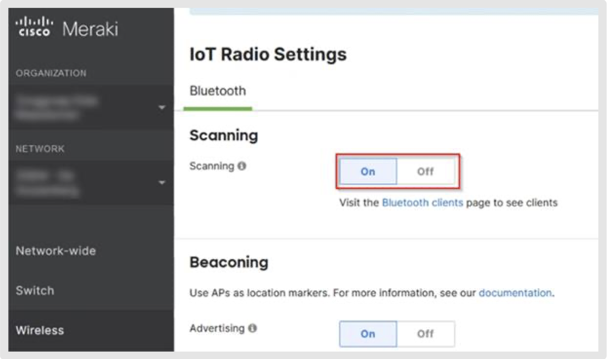This screenshot has height=359, width=607.
Task: Click the ORGANIZATION label in sidebar
Action: [x=51, y=73]
